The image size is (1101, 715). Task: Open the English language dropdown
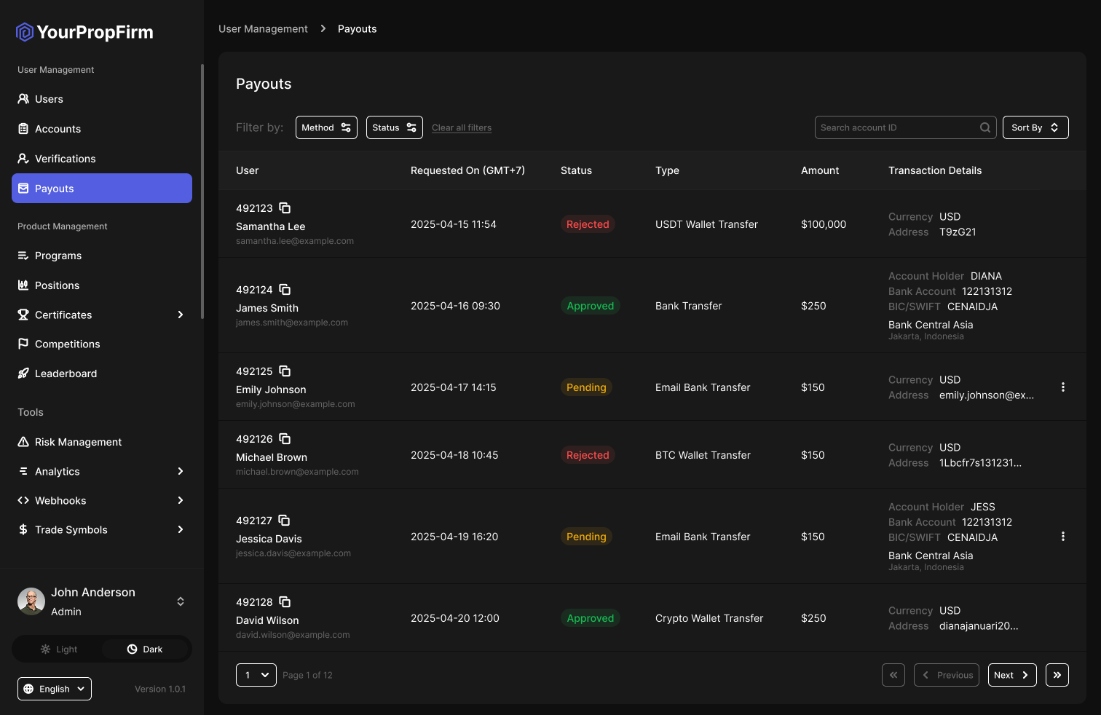(55, 689)
